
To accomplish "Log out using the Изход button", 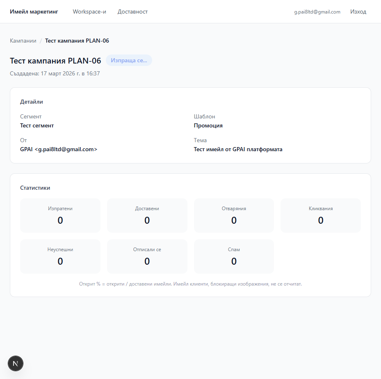I will point(358,11).
